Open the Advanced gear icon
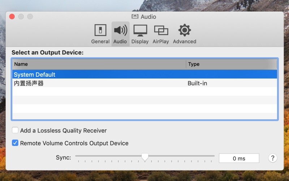 coord(185,30)
